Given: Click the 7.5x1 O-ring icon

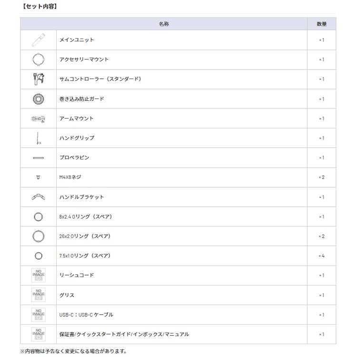Looking at the screenshot, I should point(38,256).
